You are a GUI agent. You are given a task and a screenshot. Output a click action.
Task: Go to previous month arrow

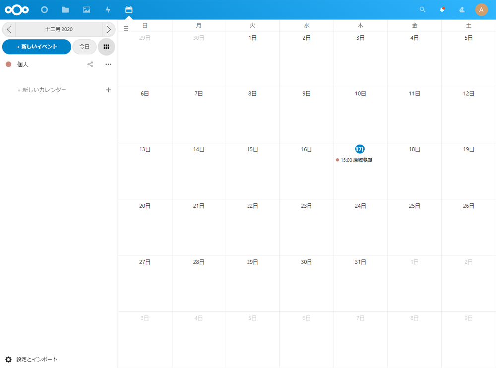point(9,29)
